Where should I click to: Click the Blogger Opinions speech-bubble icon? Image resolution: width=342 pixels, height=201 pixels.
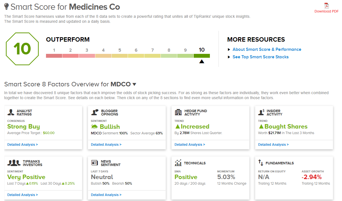click(95, 112)
